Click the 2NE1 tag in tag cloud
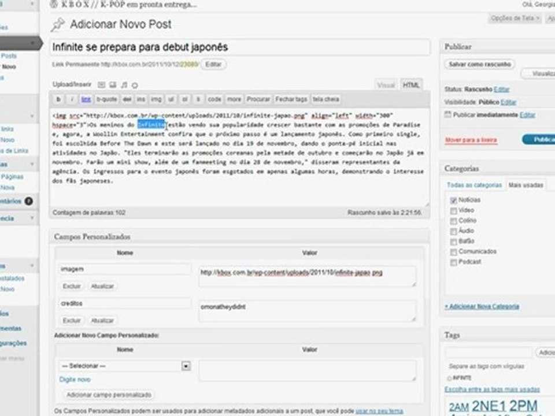This screenshot has width=555, height=416. point(488,406)
